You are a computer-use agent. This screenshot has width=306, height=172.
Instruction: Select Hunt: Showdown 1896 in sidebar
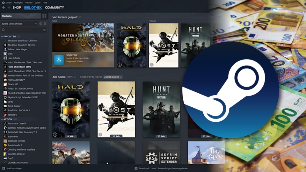coord(19,67)
